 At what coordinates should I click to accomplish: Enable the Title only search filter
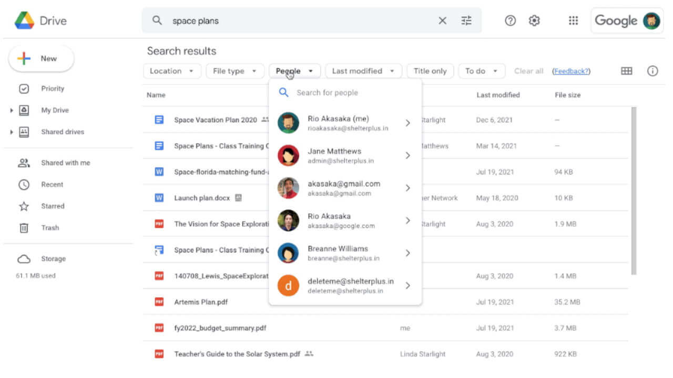[430, 70]
